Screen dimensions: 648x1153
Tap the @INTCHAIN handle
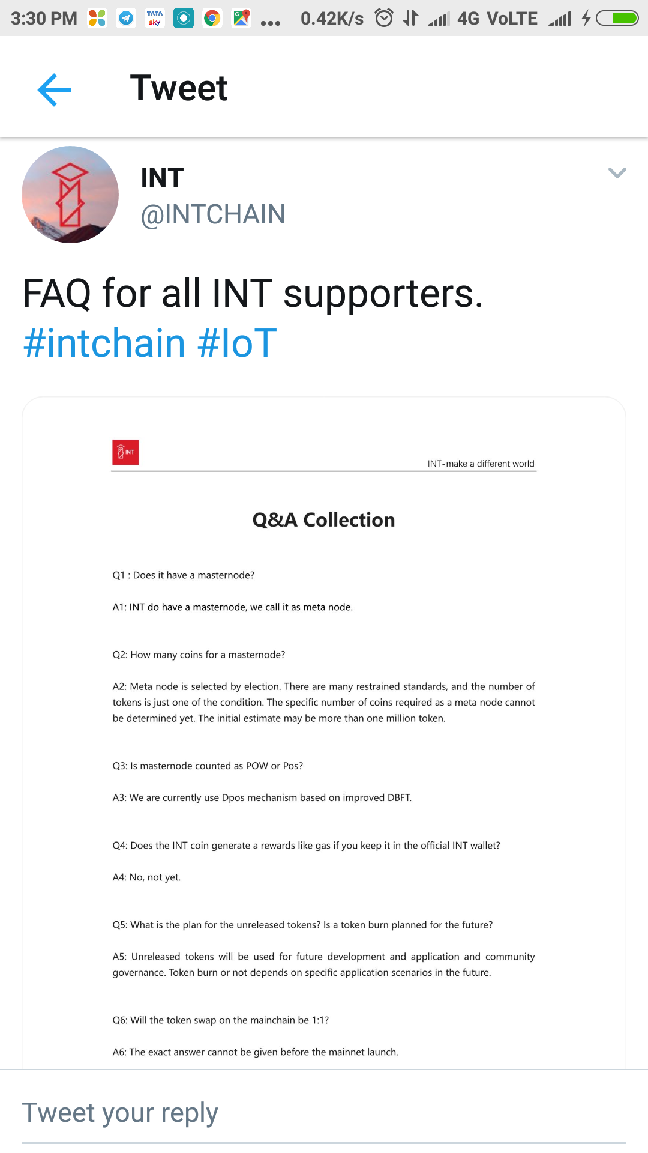click(x=213, y=214)
